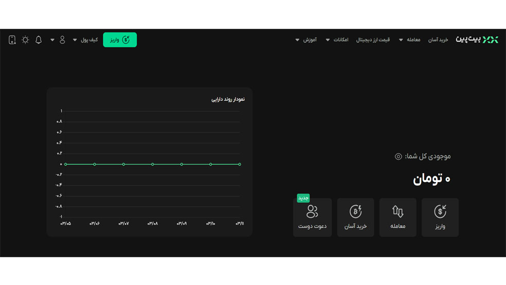Open the معامله trade card with arrows icon
Viewport: 506px width, 285px height.
pyautogui.click(x=397, y=217)
